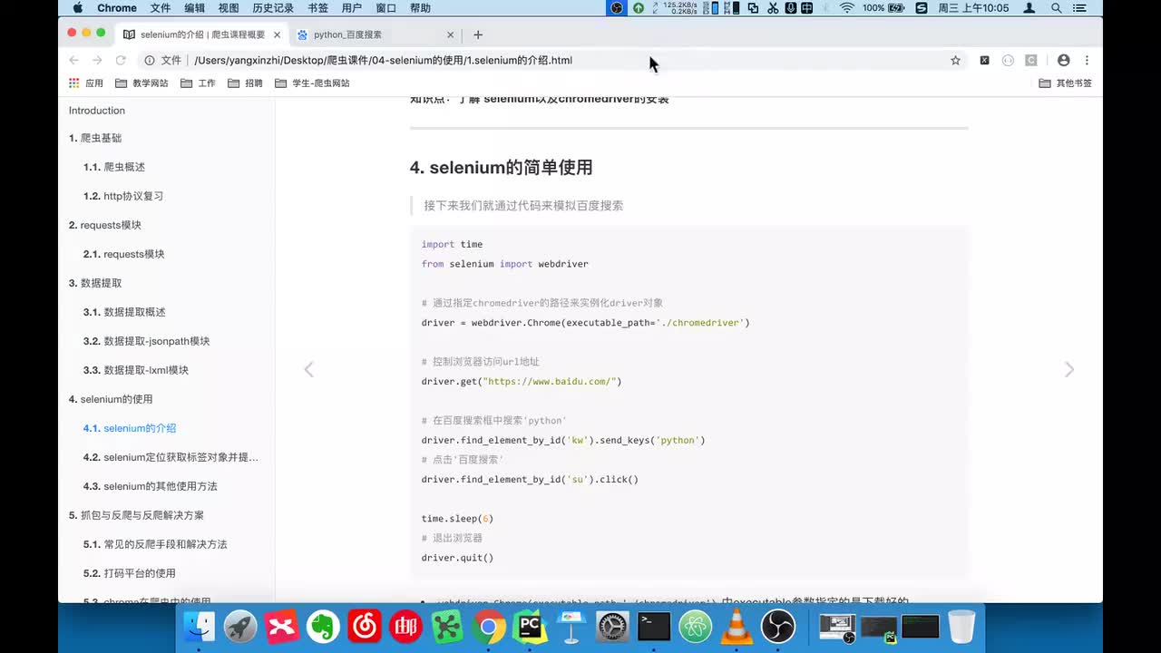Open the red mail app in Dock
This screenshot has width=1161, height=653.
tap(405, 627)
